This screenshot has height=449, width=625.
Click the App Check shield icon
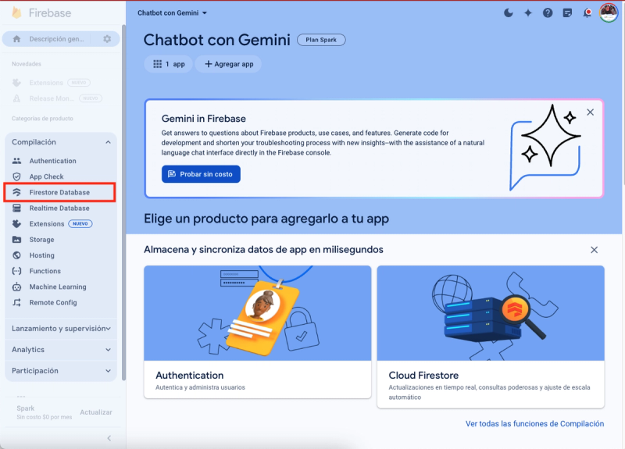click(16, 176)
